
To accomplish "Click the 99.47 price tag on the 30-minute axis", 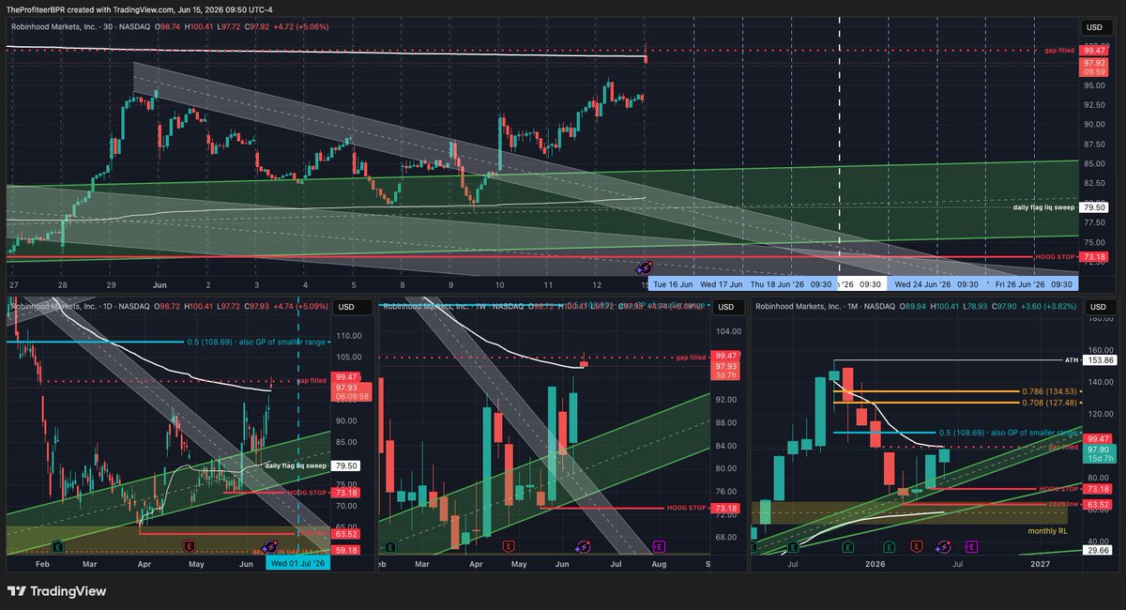I will [1094, 50].
